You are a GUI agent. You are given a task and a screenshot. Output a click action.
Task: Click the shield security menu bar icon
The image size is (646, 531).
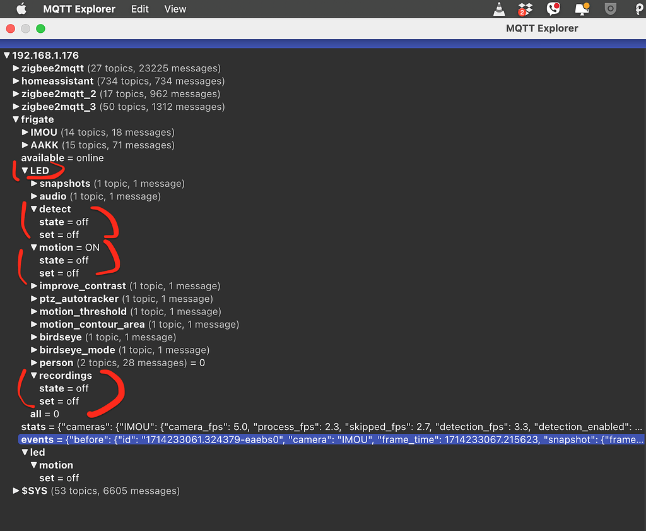(611, 9)
